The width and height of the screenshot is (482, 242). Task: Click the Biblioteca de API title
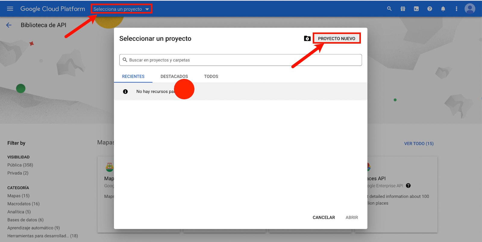(x=43, y=25)
